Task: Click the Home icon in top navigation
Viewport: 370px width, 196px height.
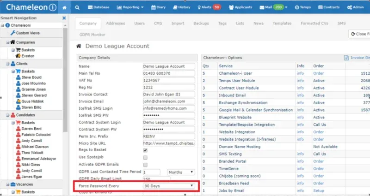Action: 64,7
